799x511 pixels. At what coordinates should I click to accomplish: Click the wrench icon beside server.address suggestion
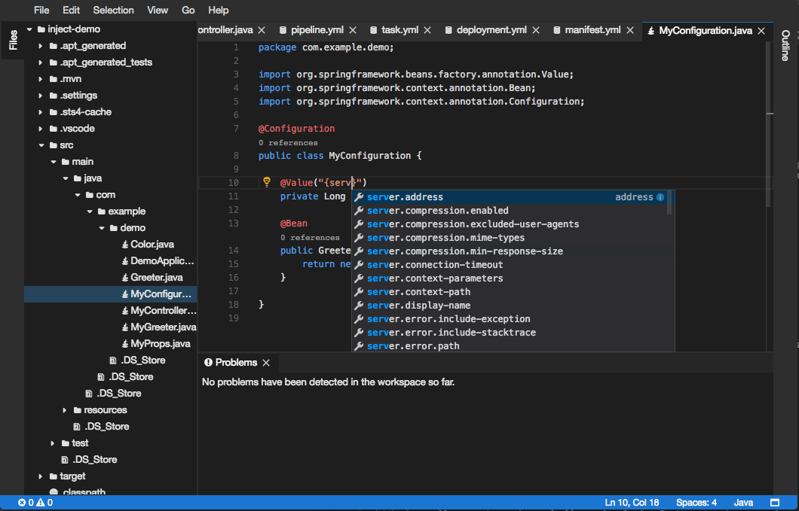tap(359, 196)
